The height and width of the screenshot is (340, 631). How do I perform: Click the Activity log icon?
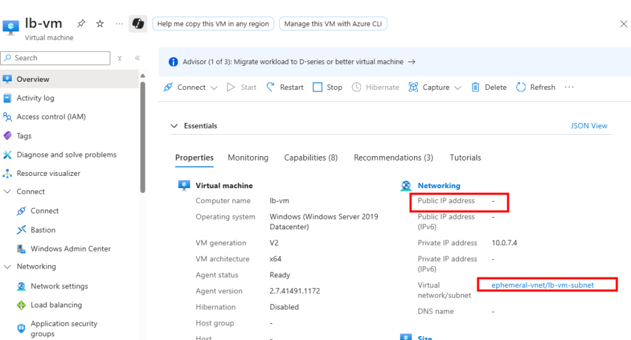pyautogui.click(x=7, y=98)
